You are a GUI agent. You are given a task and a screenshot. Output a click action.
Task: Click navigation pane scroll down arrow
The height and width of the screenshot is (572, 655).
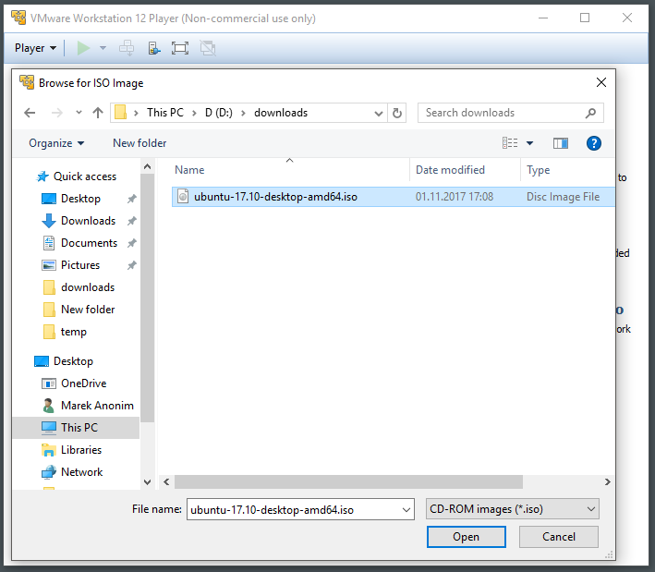[x=147, y=481]
